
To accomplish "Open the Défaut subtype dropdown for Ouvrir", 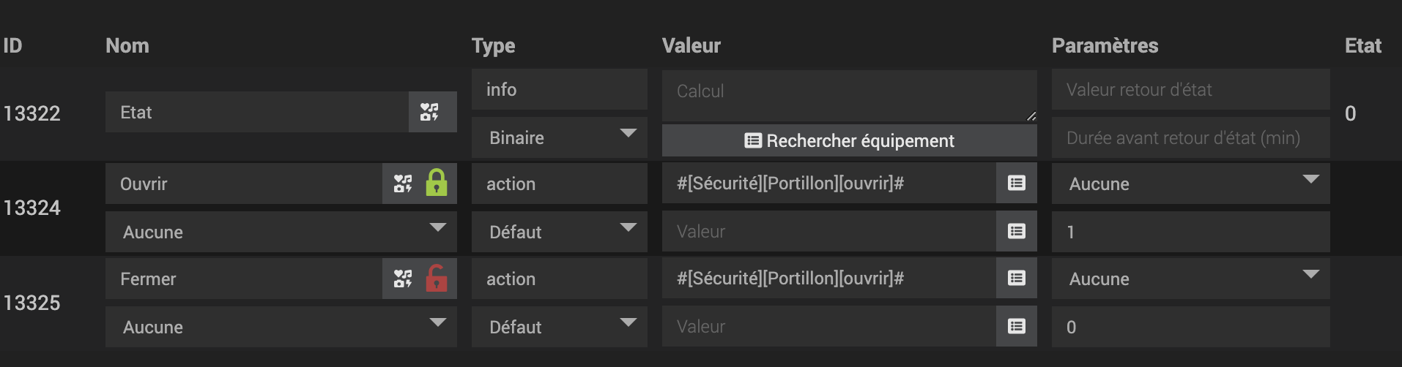I will coord(559,232).
